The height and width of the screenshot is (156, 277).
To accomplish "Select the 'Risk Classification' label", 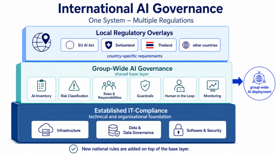I will (x=74, y=96).
